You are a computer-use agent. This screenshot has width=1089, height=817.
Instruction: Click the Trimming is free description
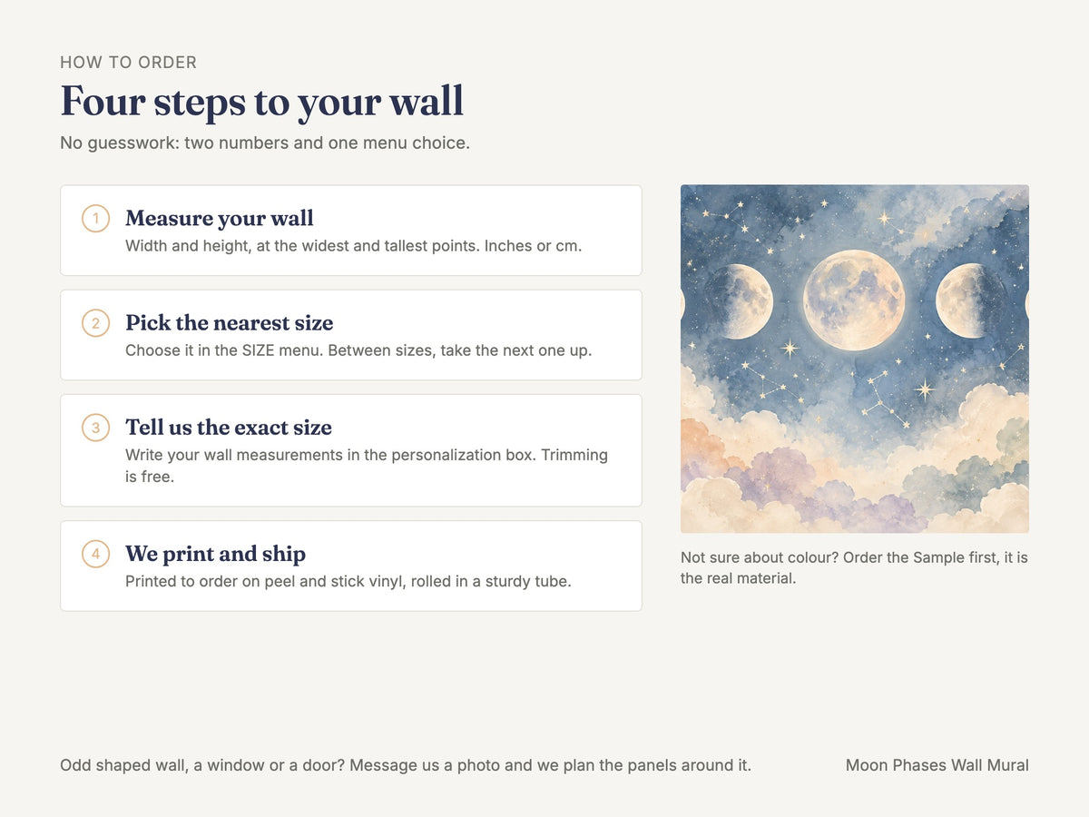pyautogui.click(x=367, y=465)
